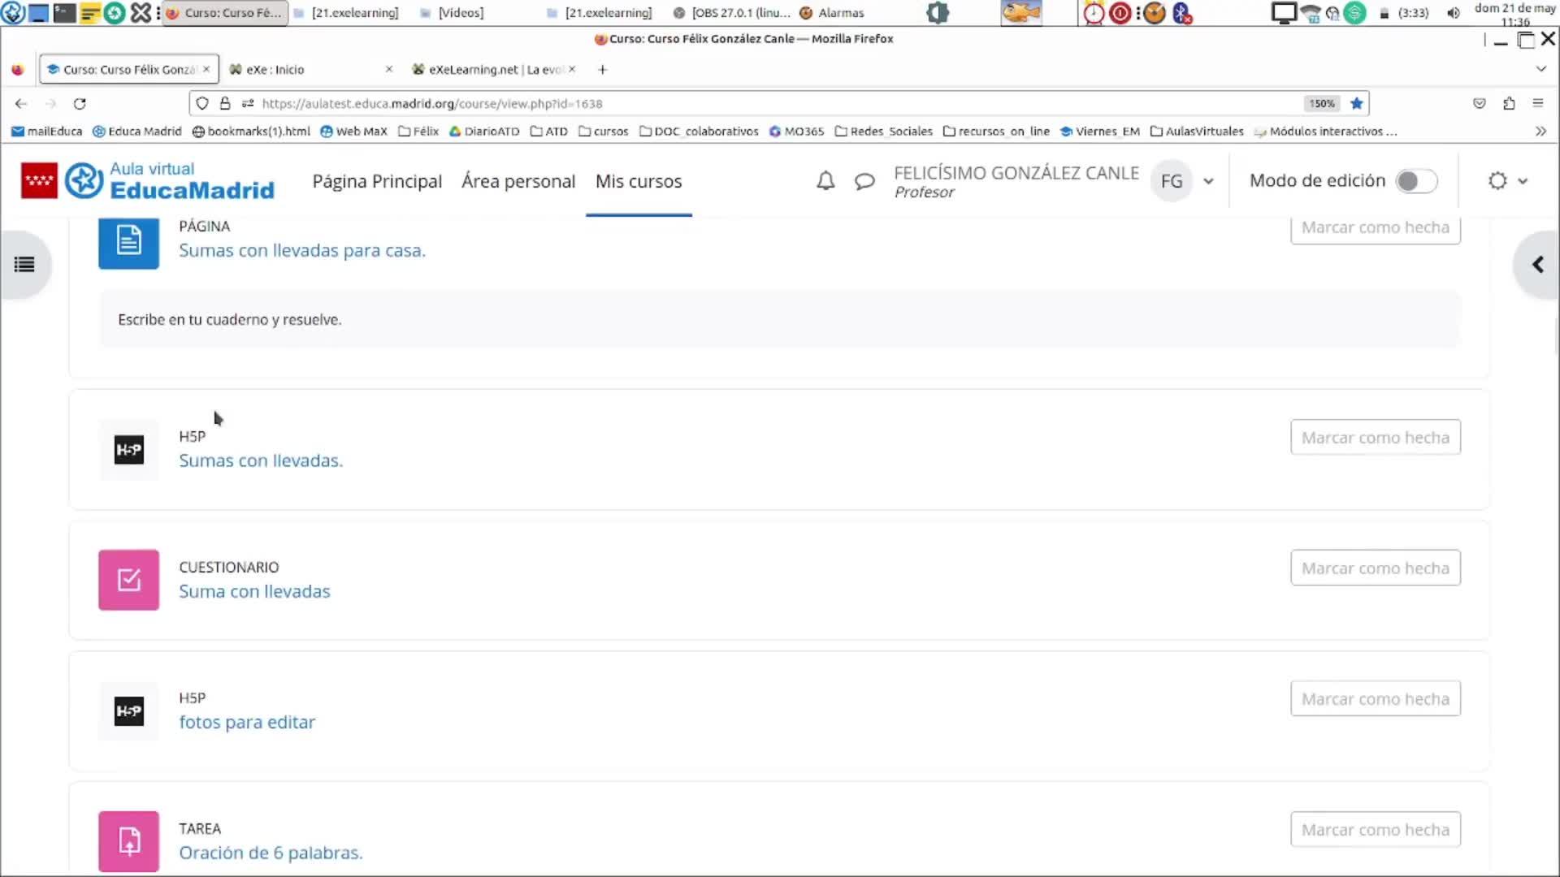
Task: Click the bookmark star in address bar
Action: (1356, 103)
